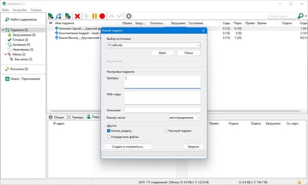The height and width of the screenshot is (185, 308).
Task: Open the source path F:\mBooks dropdown
Action: (x=198, y=45)
